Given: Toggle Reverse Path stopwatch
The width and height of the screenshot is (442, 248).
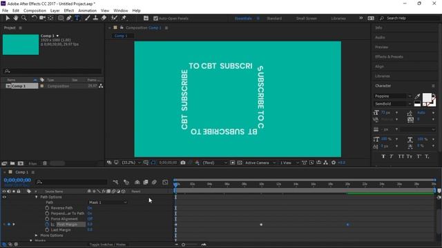Looking at the screenshot, I should [x=47, y=208].
